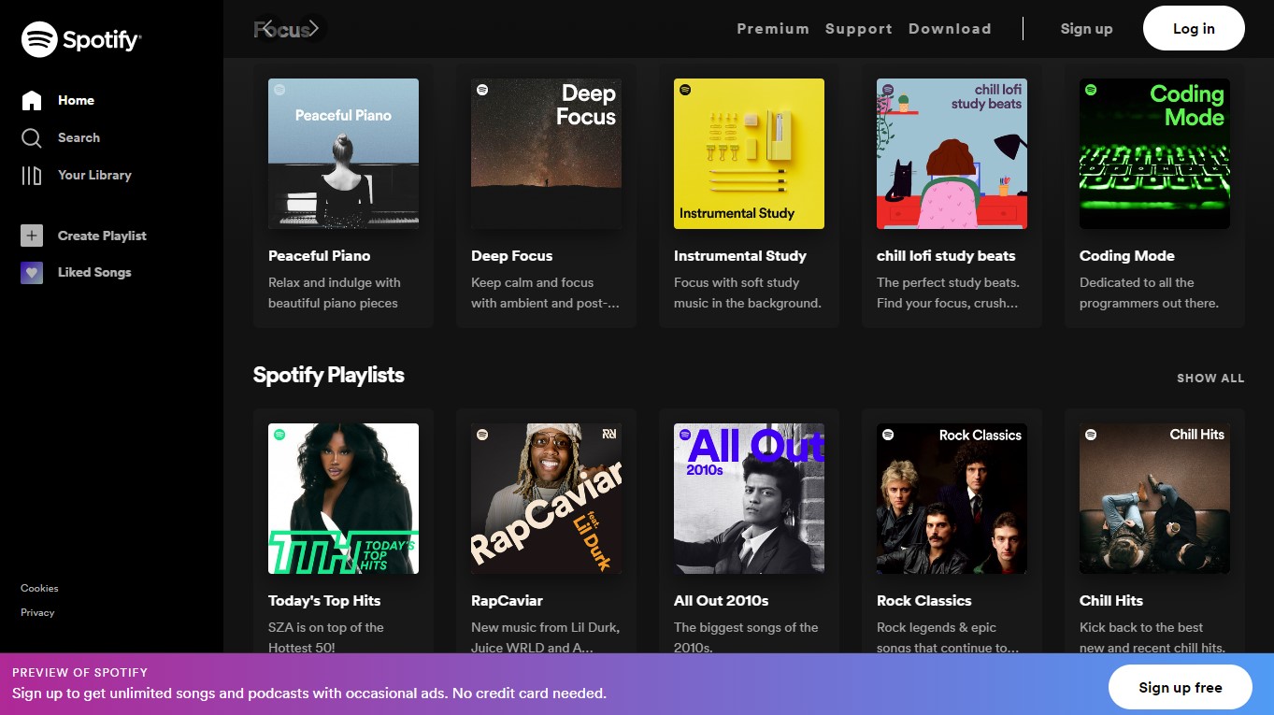Click the Create Playlist plus icon
This screenshot has height=715, width=1274.
point(31,236)
